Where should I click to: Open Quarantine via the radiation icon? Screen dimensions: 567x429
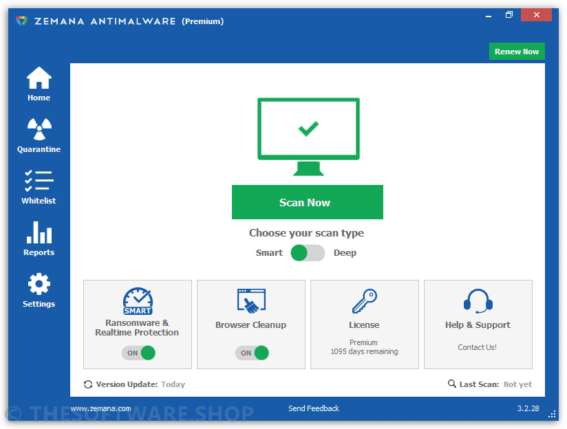[39, 129]
